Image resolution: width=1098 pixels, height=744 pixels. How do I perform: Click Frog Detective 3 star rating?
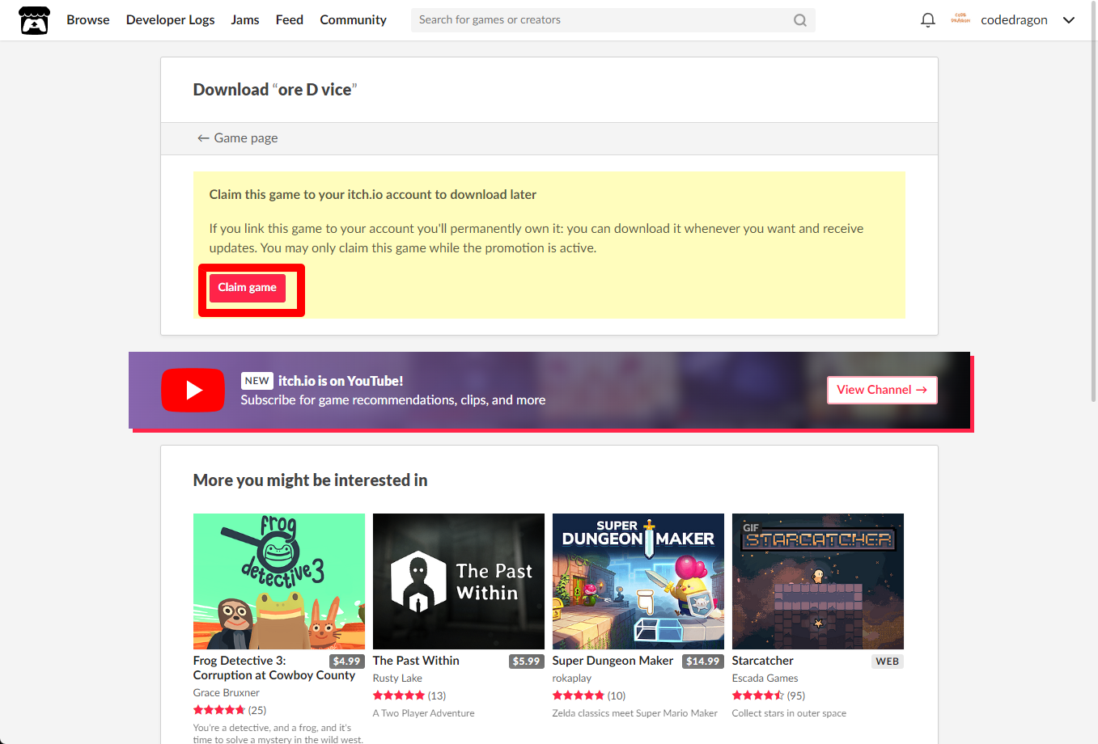coord(219,710)
